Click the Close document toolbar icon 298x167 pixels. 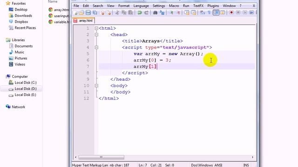coord(102,13)
